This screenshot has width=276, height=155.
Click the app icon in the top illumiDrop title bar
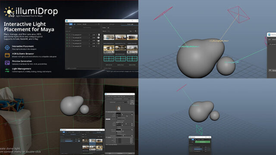point(67,21)
